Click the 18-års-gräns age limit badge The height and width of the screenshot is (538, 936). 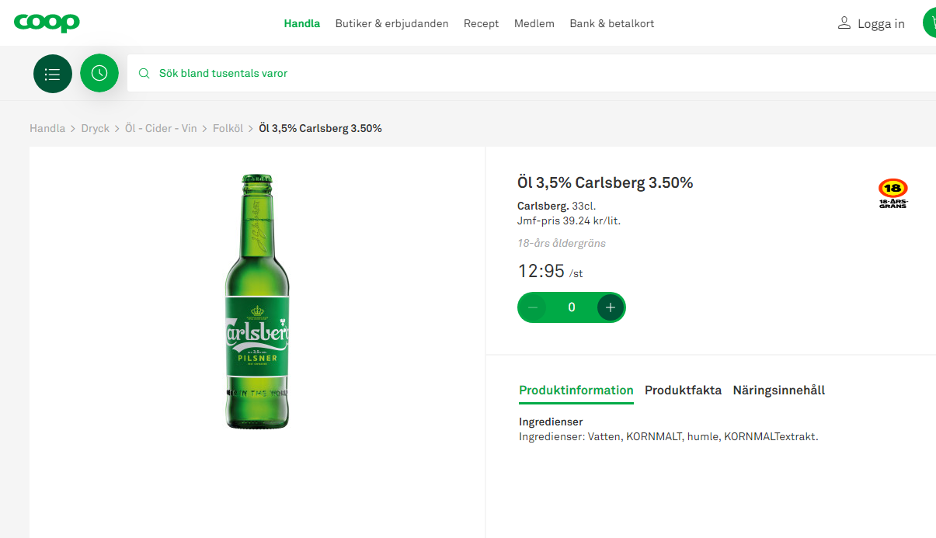click(x=893, y=193)
